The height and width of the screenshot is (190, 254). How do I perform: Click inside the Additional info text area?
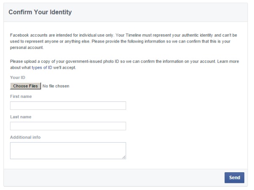pos(68,151)
